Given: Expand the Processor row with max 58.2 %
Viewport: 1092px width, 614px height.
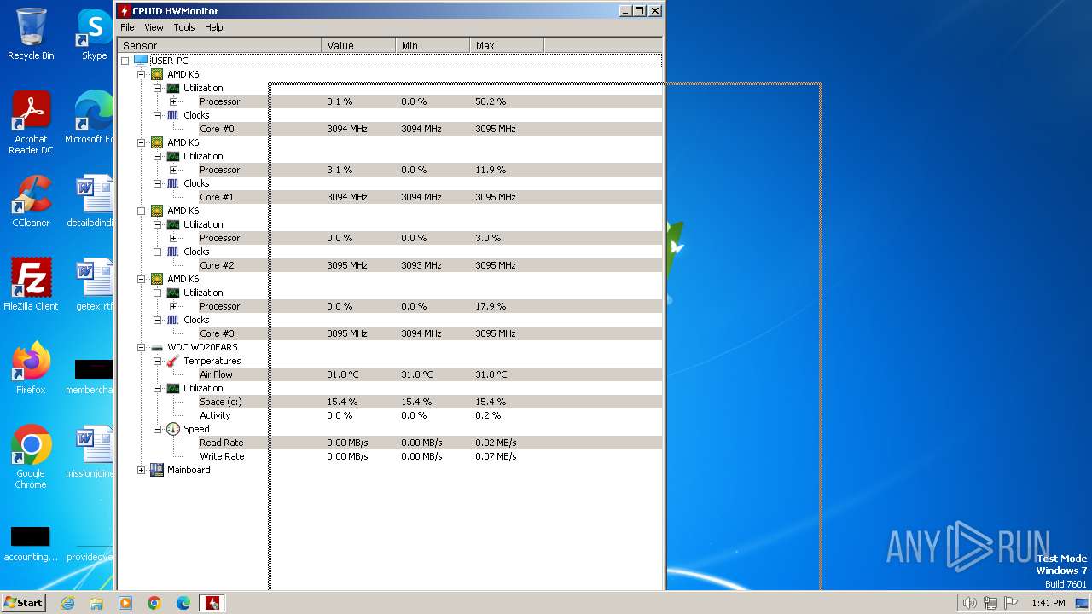Looking at the screenshot, I should click(x=173, y=101).
